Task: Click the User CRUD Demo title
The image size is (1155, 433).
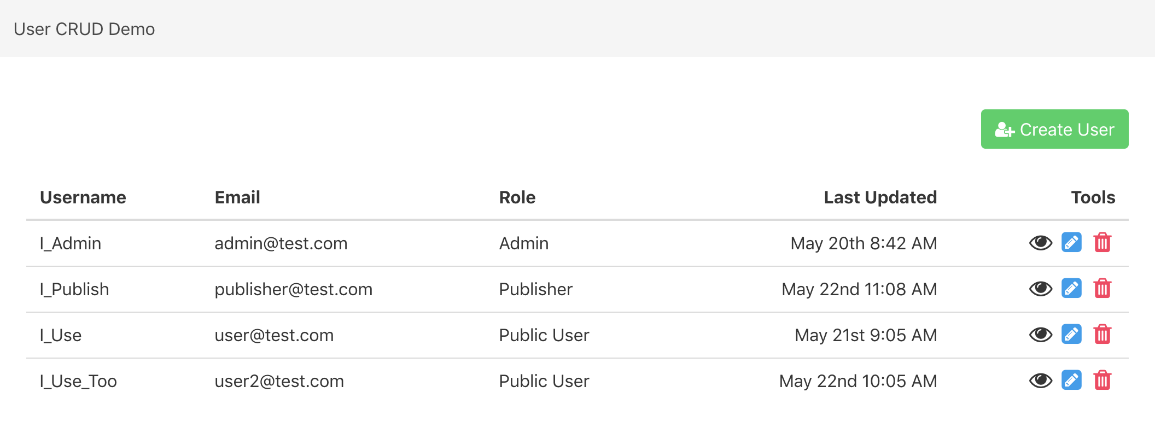Action: click(x=84, y=29)
